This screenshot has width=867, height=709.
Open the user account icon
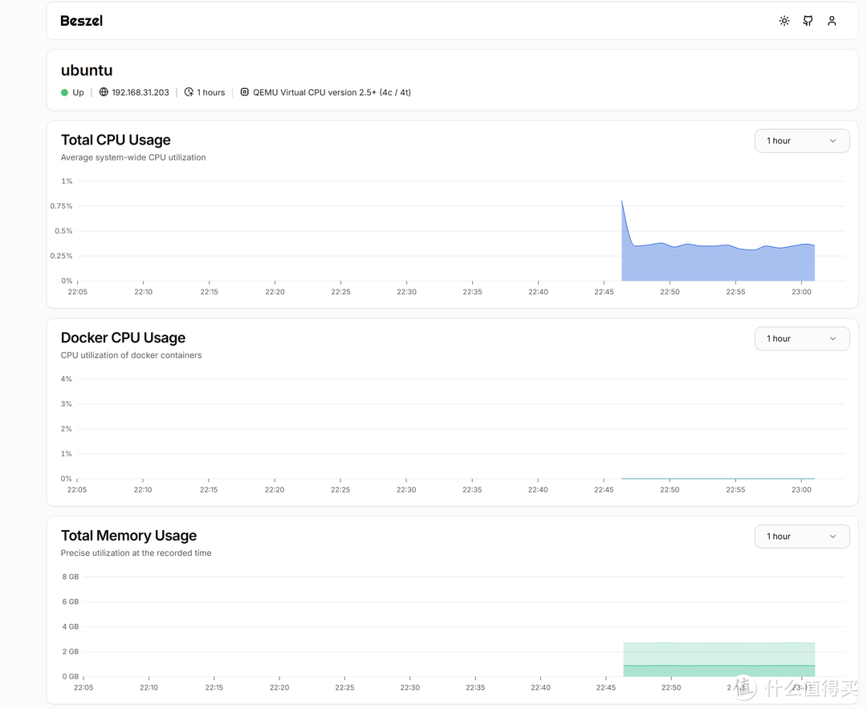(x=832, y=21)
